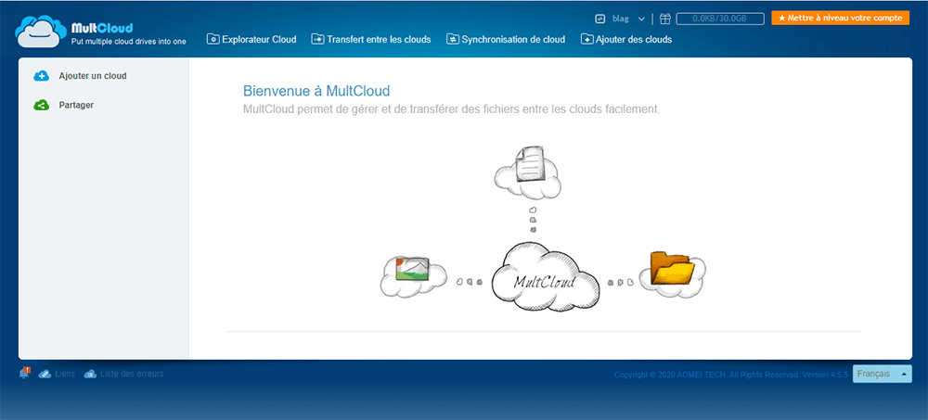Click the Transfert entre les clouds icon
This screenshot has width=928, height=420.
pos(317,40)
